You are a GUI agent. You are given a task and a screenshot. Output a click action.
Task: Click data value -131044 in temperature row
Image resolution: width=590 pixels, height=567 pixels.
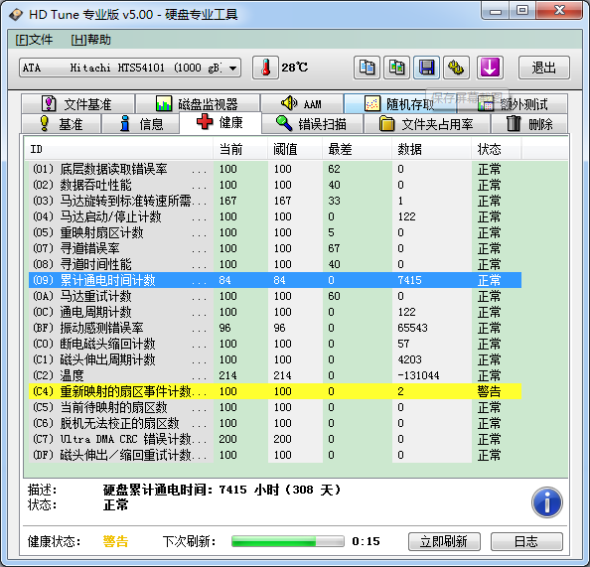pos(418,375)
